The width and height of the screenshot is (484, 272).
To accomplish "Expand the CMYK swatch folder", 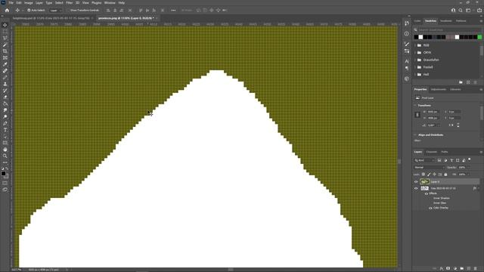I will (x=415, y=53).
